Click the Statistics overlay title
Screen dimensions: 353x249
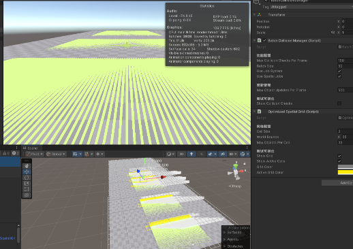207,6
